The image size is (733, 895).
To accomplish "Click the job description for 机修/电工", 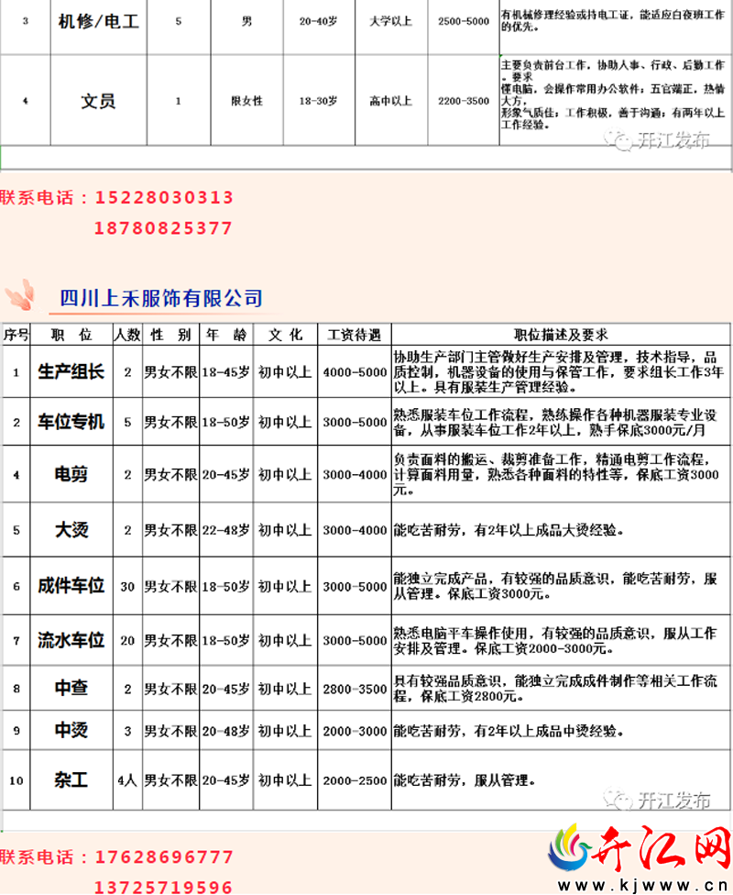I will coord(613,20).
